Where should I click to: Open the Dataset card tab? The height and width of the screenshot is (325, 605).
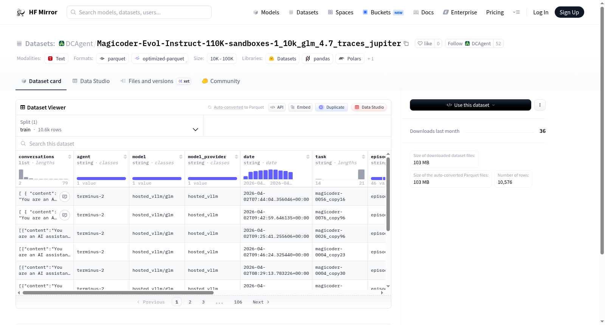(x=41, y=81)
